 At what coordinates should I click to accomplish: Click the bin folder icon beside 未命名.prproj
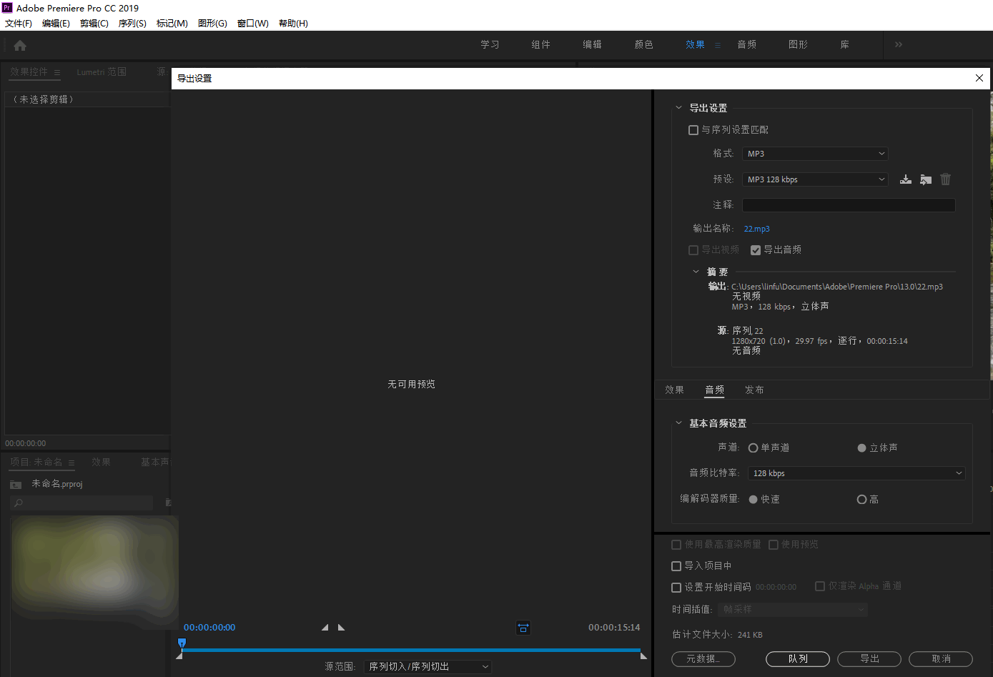(x=16, y=485)
